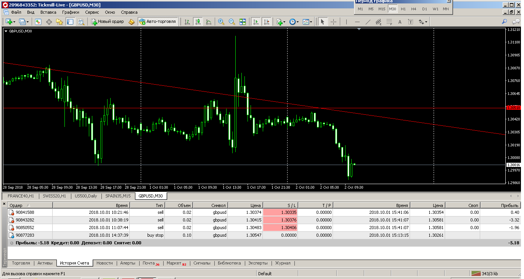The image size is (524, 279).
Task: Select order row 90841588
Action: (x=264, y=212)
